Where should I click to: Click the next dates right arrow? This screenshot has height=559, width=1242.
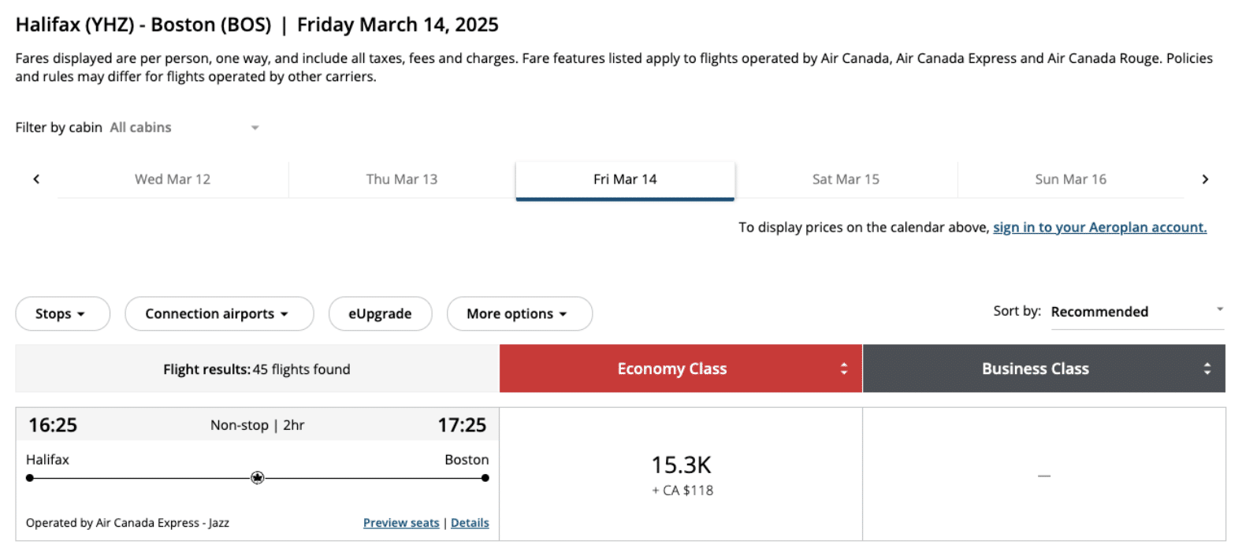1205,180
